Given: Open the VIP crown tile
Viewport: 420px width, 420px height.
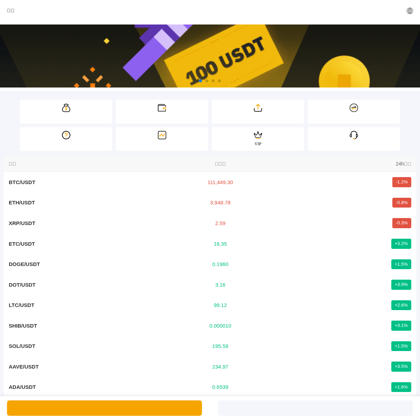Looking at the screenshot, I should click(x=258, y=139).
